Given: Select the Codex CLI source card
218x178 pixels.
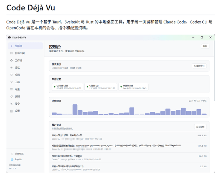Looking at the screenshot, I should pyautogui.click(x=101, y=87).
